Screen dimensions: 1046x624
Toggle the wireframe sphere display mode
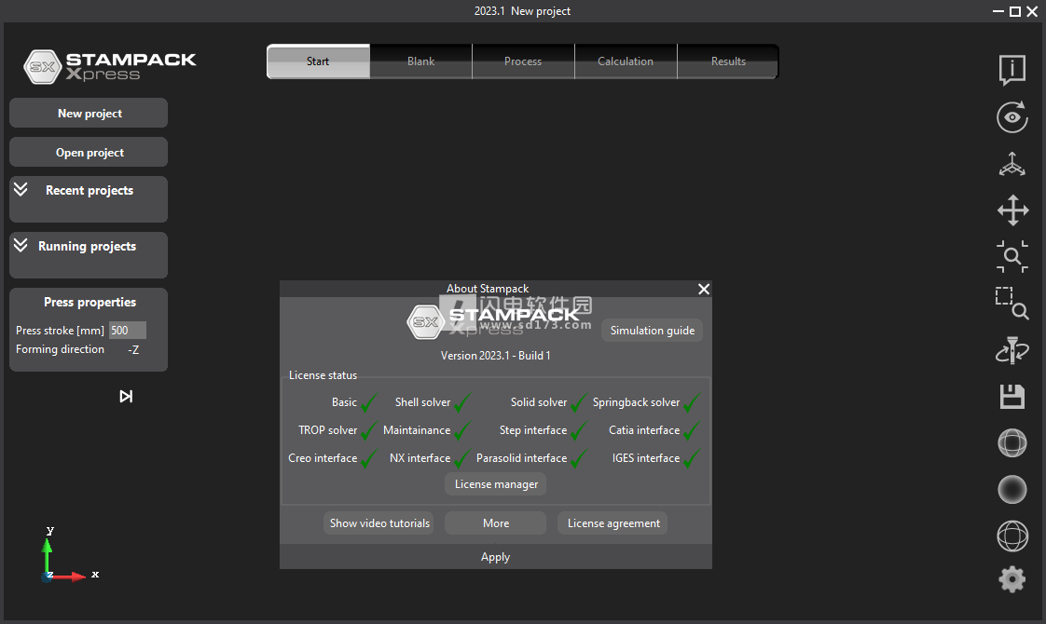(1012, 536)
